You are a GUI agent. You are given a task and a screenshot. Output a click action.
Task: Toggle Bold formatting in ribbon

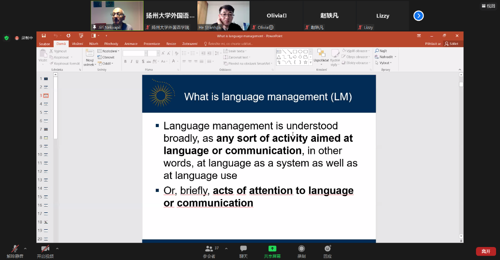click(x=125, y=61)
